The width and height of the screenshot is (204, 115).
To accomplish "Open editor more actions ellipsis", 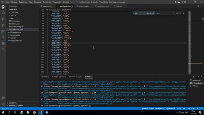I will click(x=201, y=6).
